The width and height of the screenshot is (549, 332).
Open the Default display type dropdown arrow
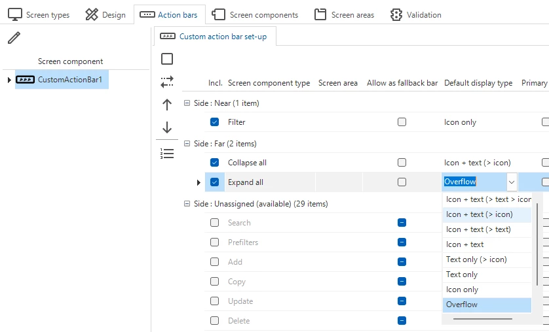[512, 182]
